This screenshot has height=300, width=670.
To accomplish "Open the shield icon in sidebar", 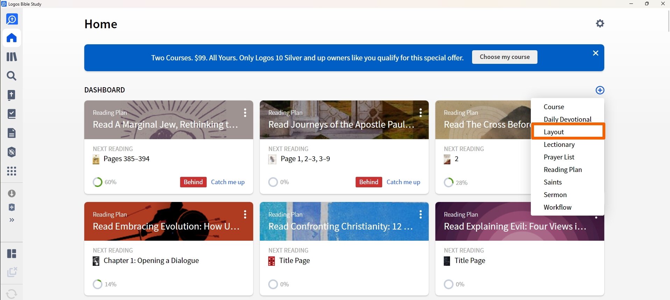I will tap(12, 152).
